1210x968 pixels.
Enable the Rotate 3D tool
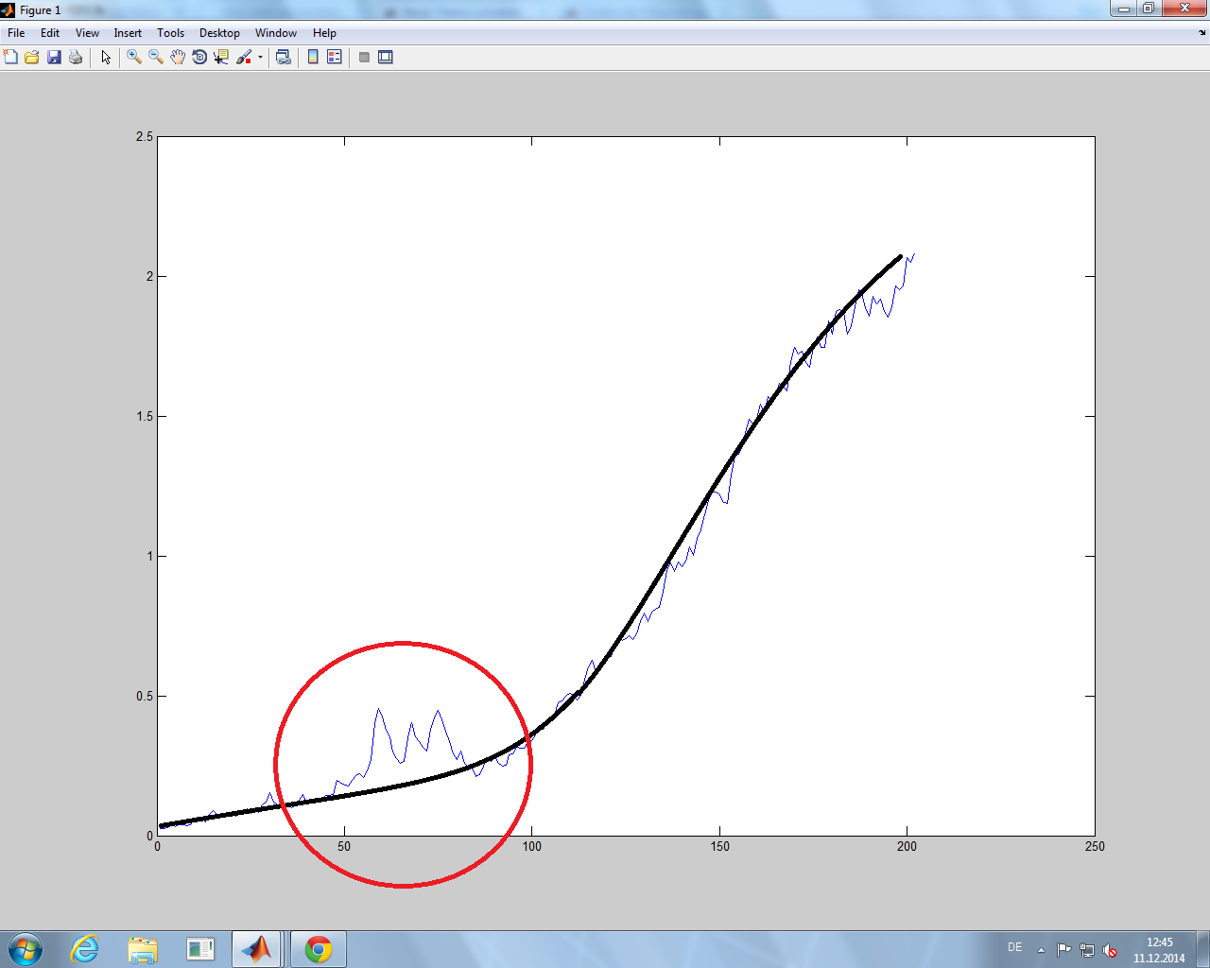[x=199, y=58]
